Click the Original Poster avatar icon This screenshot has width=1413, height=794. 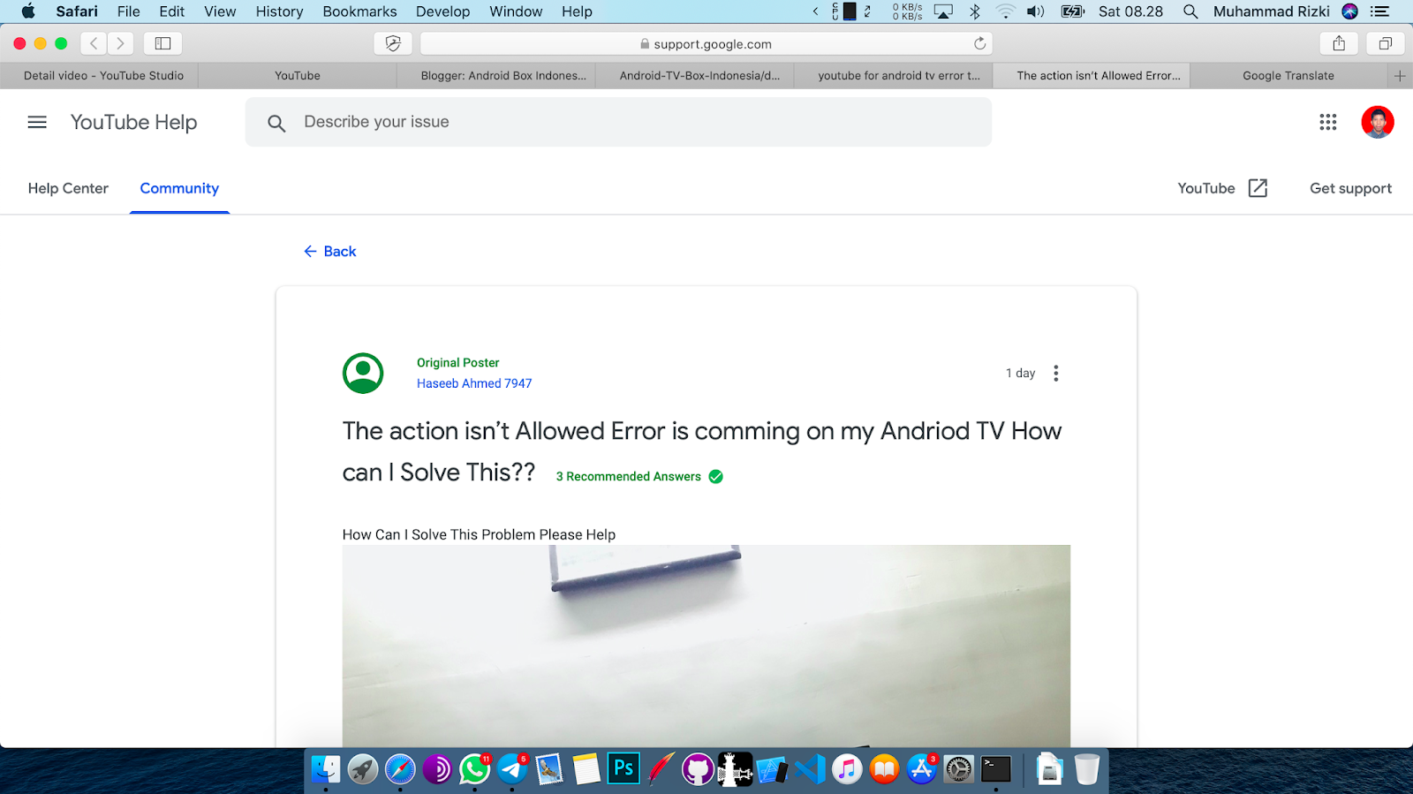pyautogui.click(x=363, y=374)
